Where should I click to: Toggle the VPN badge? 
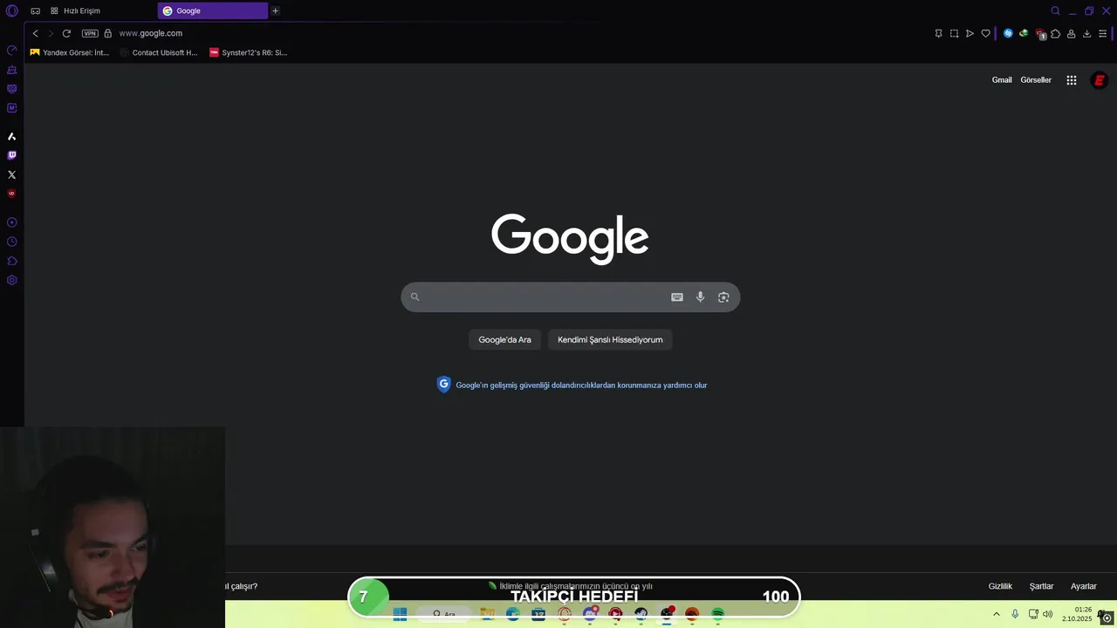[x=90, y=33]
